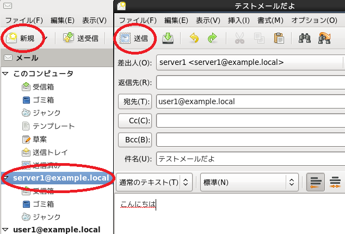Click the scissors cut icon
This screenshot has height=234, width=345.
pos(239,38)
